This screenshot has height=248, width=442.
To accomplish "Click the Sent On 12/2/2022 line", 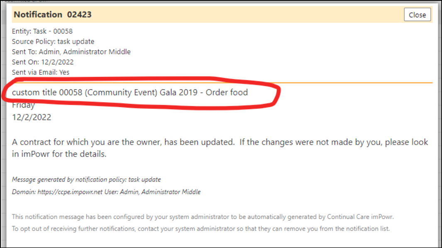I will [43, 62].
